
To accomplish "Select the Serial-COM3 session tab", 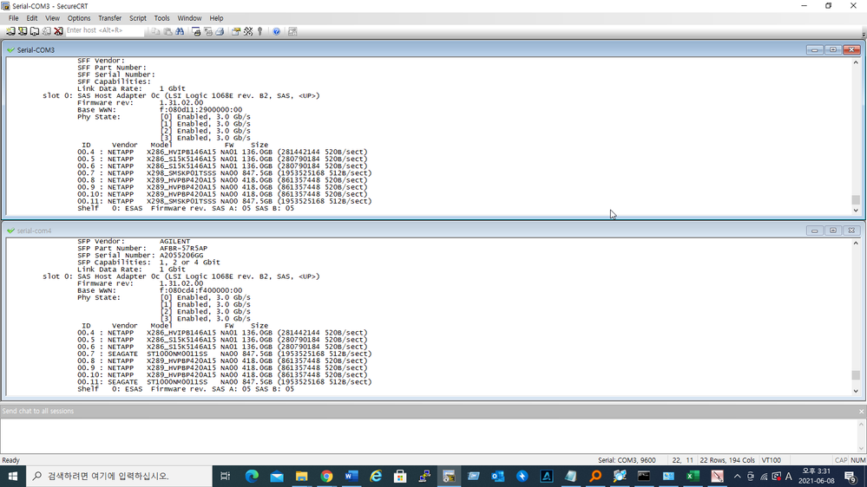I will 36,50.
